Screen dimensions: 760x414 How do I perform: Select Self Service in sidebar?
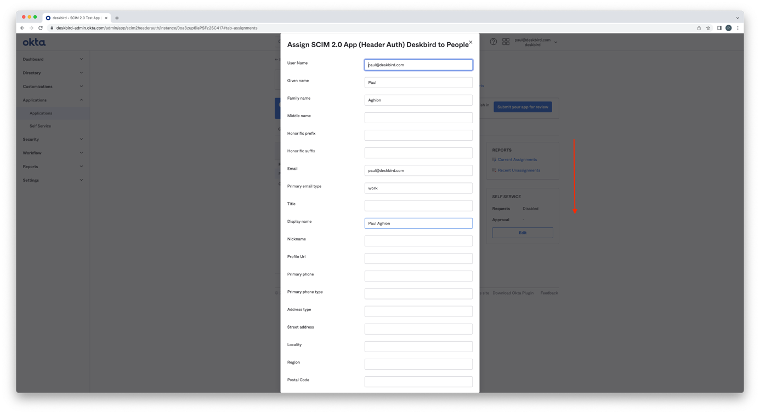click(40, 126)
